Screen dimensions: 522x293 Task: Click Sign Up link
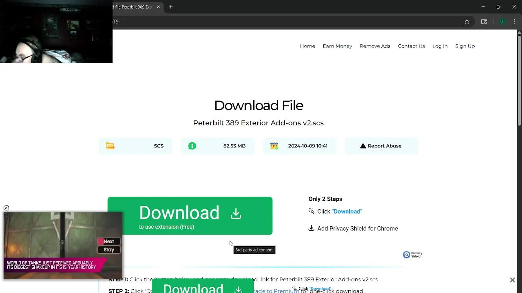(x=465, y=46)
